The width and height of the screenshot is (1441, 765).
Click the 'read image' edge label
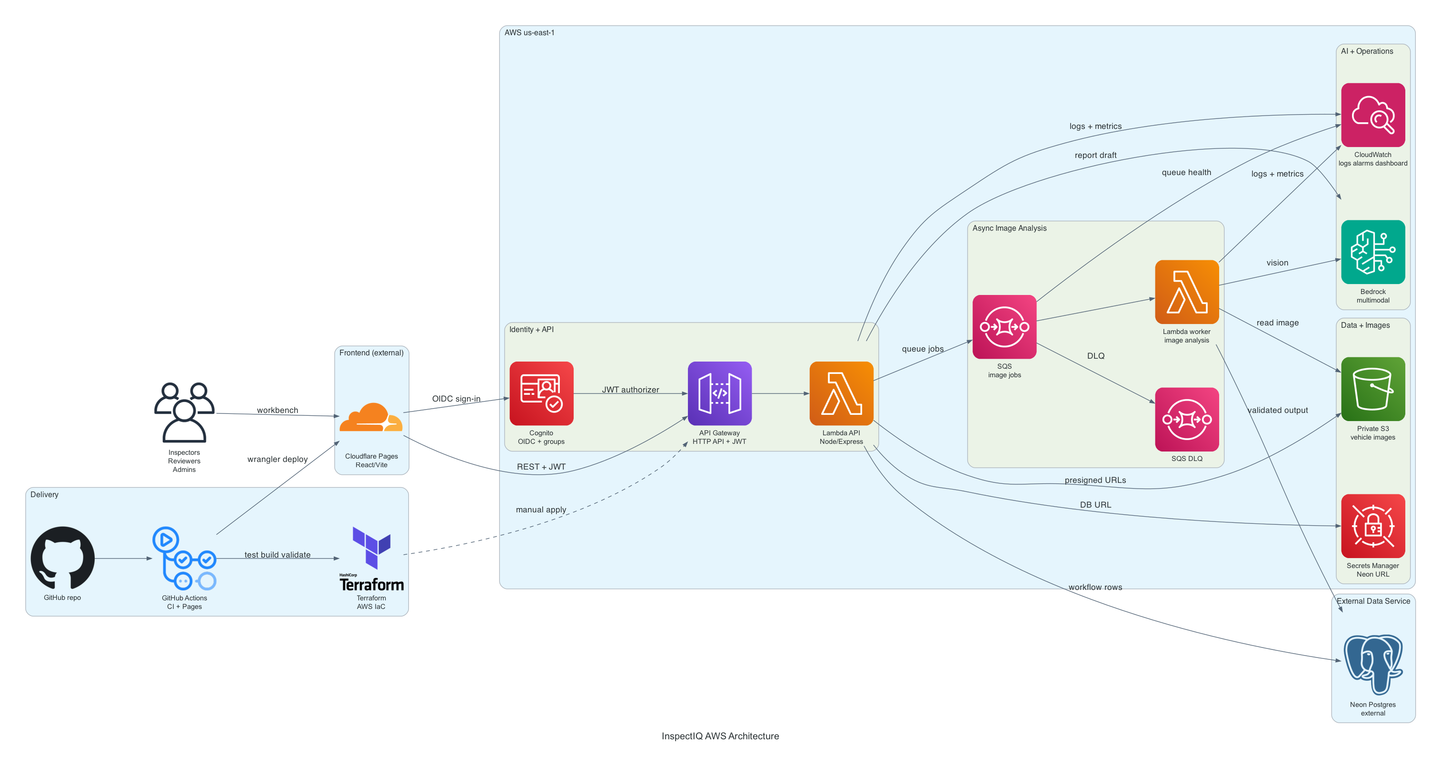pyautogui.click(x=1278, y=323)
